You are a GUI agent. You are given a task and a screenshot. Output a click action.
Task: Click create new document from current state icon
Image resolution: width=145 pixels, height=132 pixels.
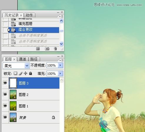coord(38,49)
